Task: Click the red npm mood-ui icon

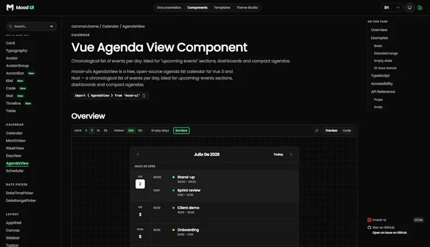Action: point(369,220)
